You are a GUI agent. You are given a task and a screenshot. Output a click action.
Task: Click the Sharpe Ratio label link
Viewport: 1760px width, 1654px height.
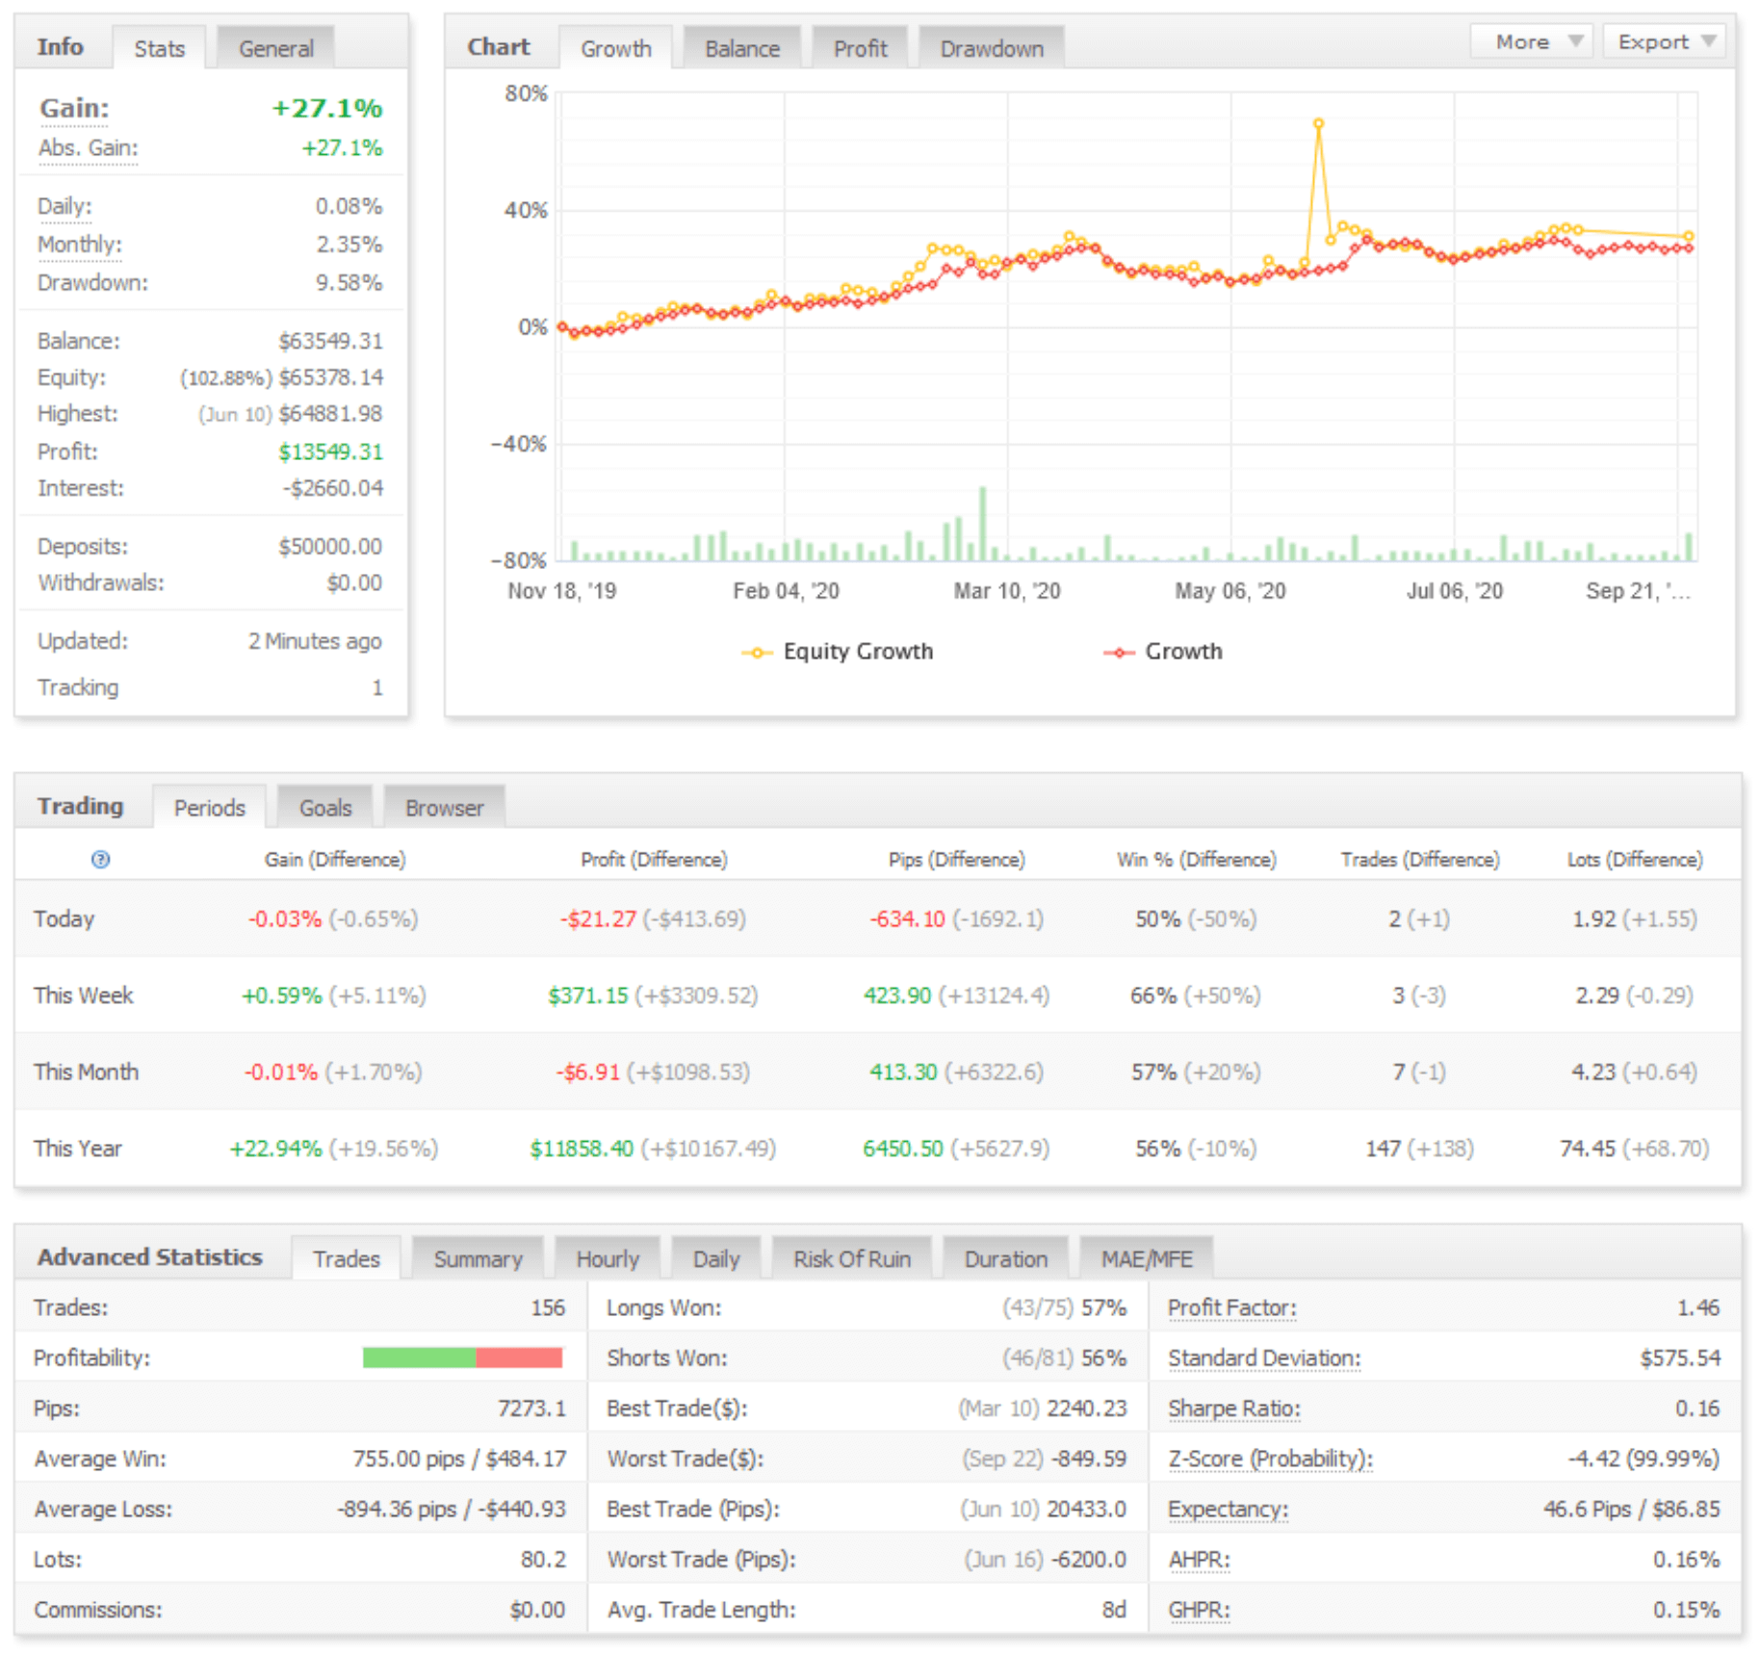click(1233, 1408)
